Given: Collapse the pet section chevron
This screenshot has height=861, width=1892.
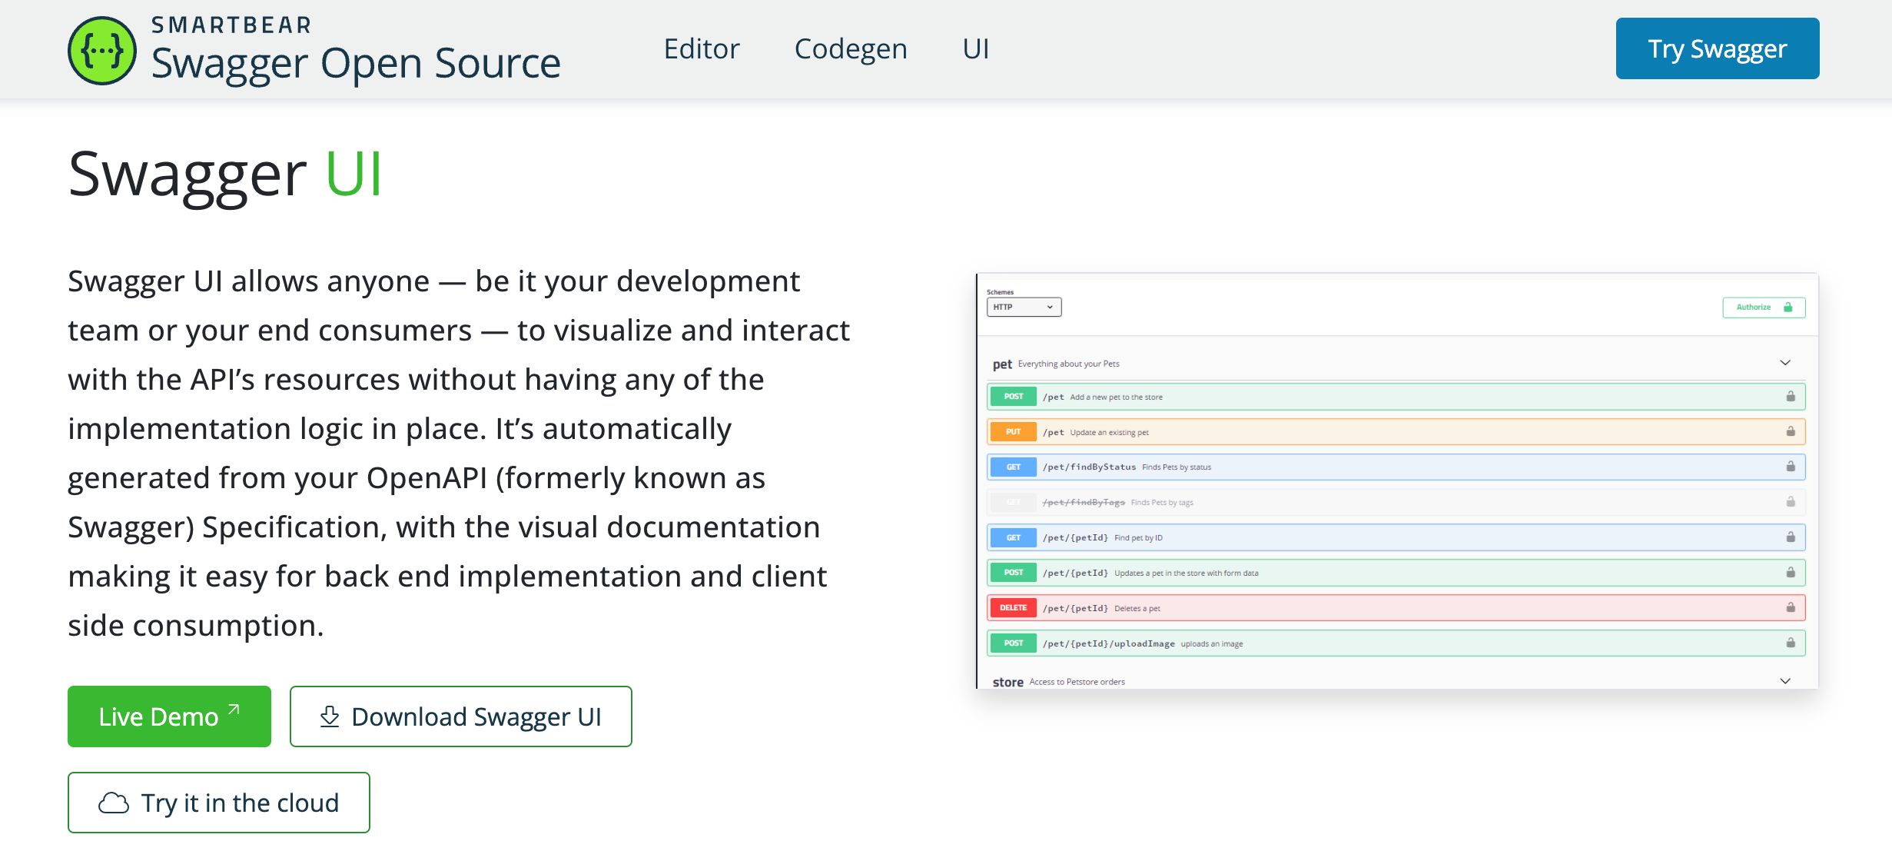Looking at the screenshot, I should click(1785, 363).
